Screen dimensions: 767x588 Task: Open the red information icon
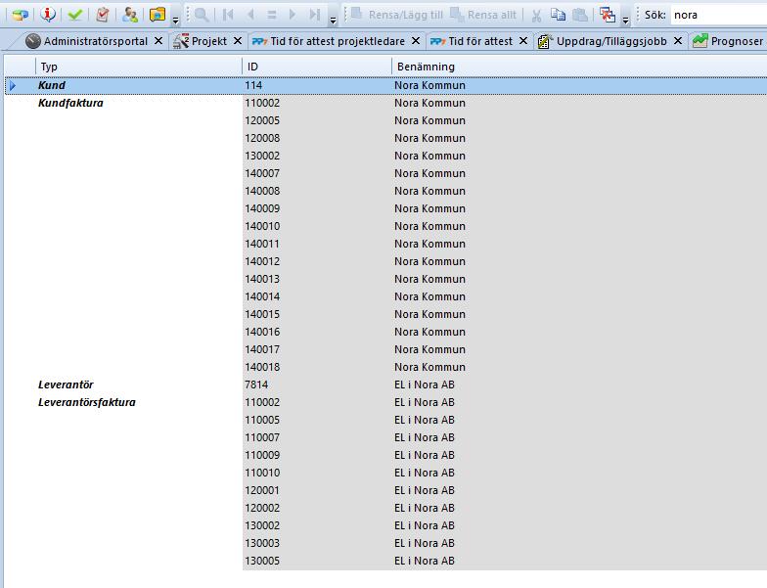(47, 15)
